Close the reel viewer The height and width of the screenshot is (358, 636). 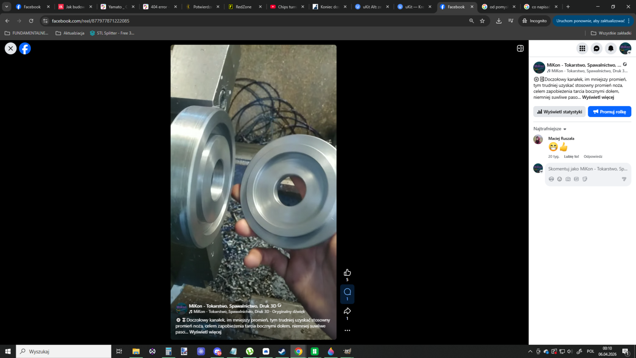11,48
